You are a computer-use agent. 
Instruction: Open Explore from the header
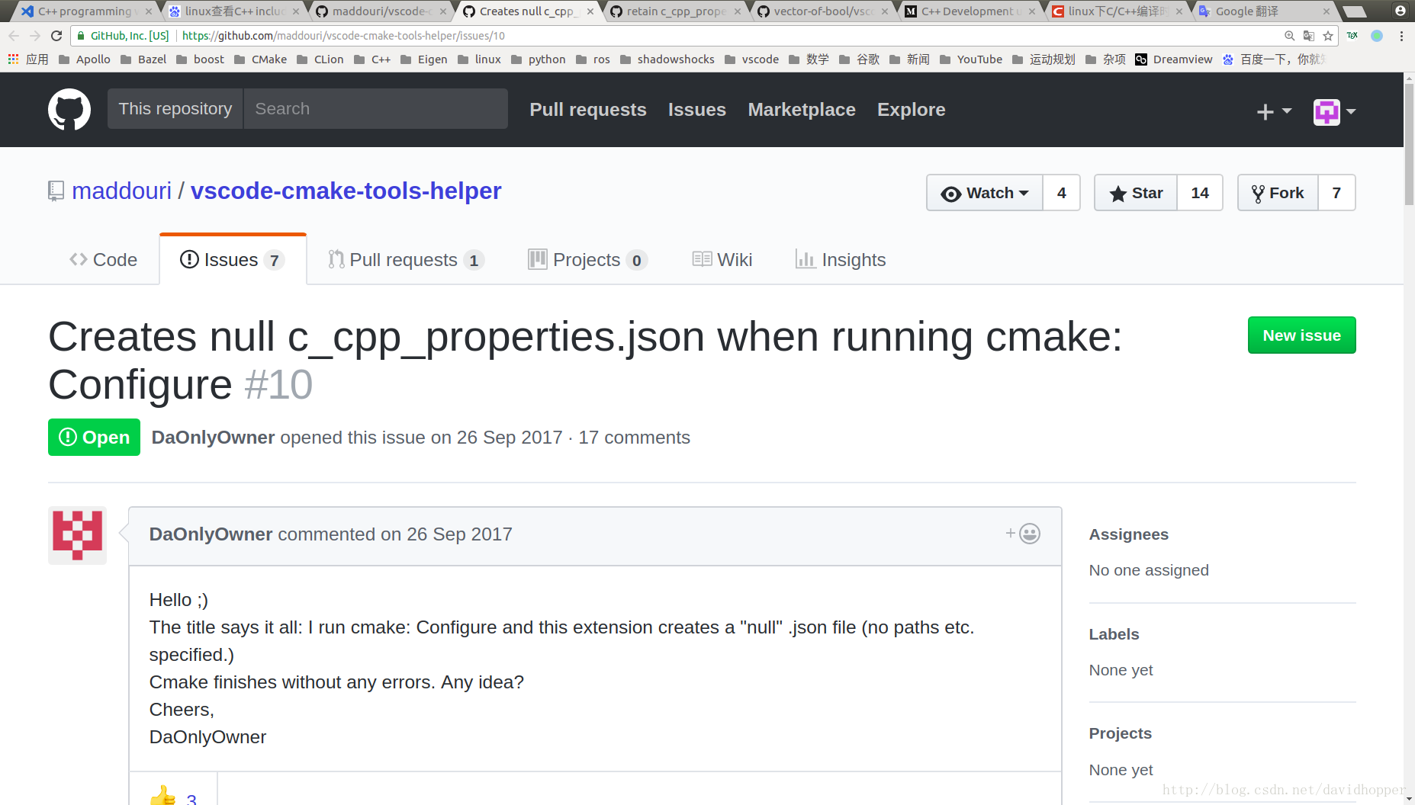pos(912,110)
